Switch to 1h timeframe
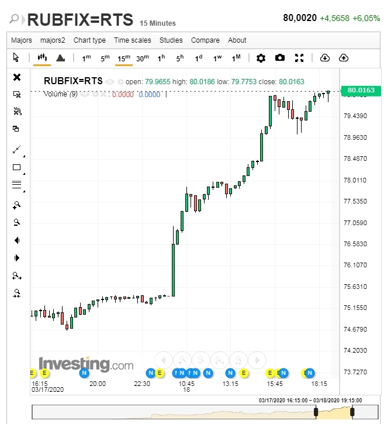The image size is (384, 424). (161, 58)
